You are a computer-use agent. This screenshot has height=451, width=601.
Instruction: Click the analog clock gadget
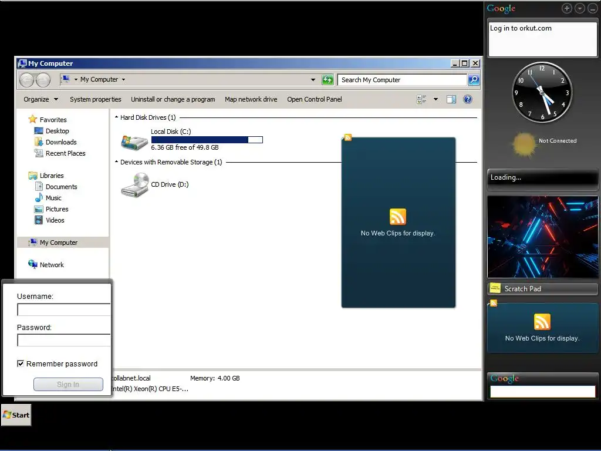point(542,92)
